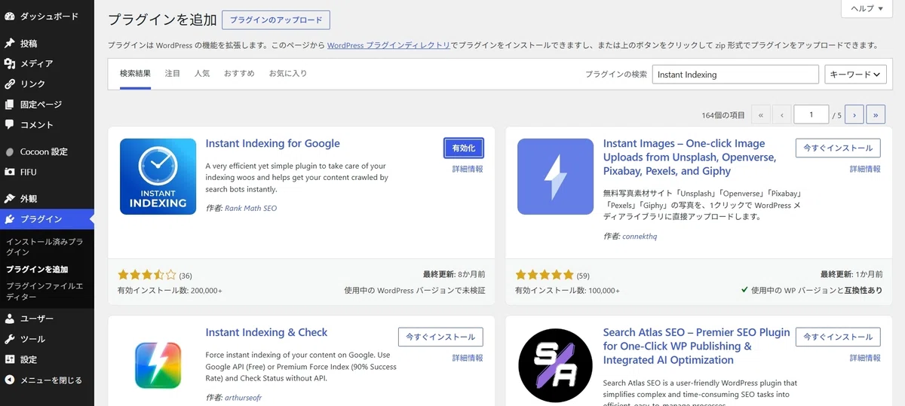The height and width of the screenshot is (406, 905).
Task: Open 詳細情報 for Instant Images
Action: (865, 169)
